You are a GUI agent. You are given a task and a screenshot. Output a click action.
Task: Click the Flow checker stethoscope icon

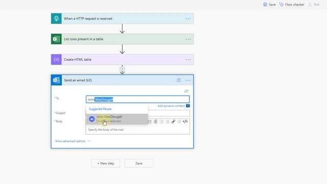(x=282, y=5)
